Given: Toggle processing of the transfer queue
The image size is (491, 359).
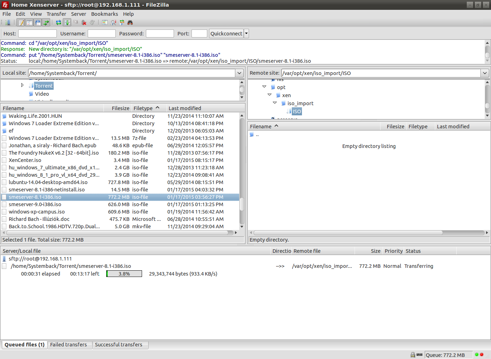Looking at the screenshot, I should tap(67, 22).
